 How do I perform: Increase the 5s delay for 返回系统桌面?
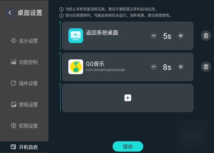[181, 36]
